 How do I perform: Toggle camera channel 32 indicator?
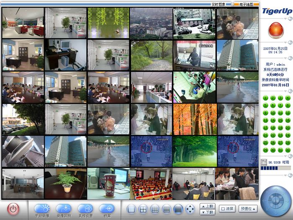click(x=288, y=150)
